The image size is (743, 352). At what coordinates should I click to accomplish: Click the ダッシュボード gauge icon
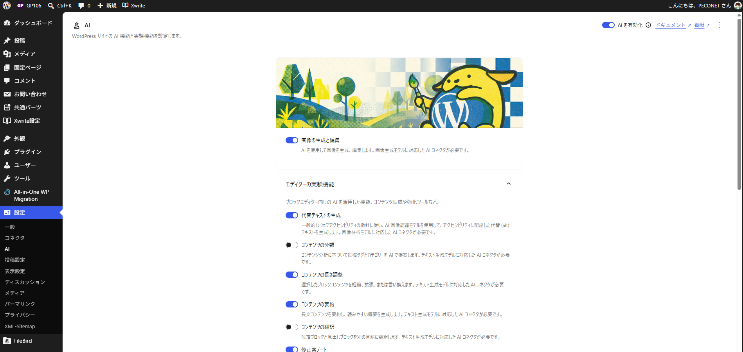pos(7,23)
